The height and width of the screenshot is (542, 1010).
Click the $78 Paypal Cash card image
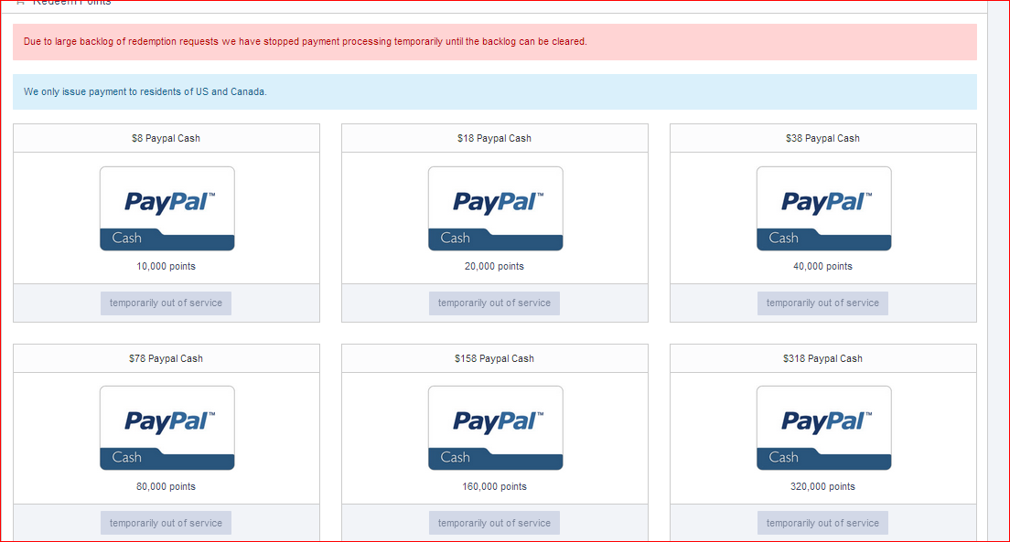(167, 428)
